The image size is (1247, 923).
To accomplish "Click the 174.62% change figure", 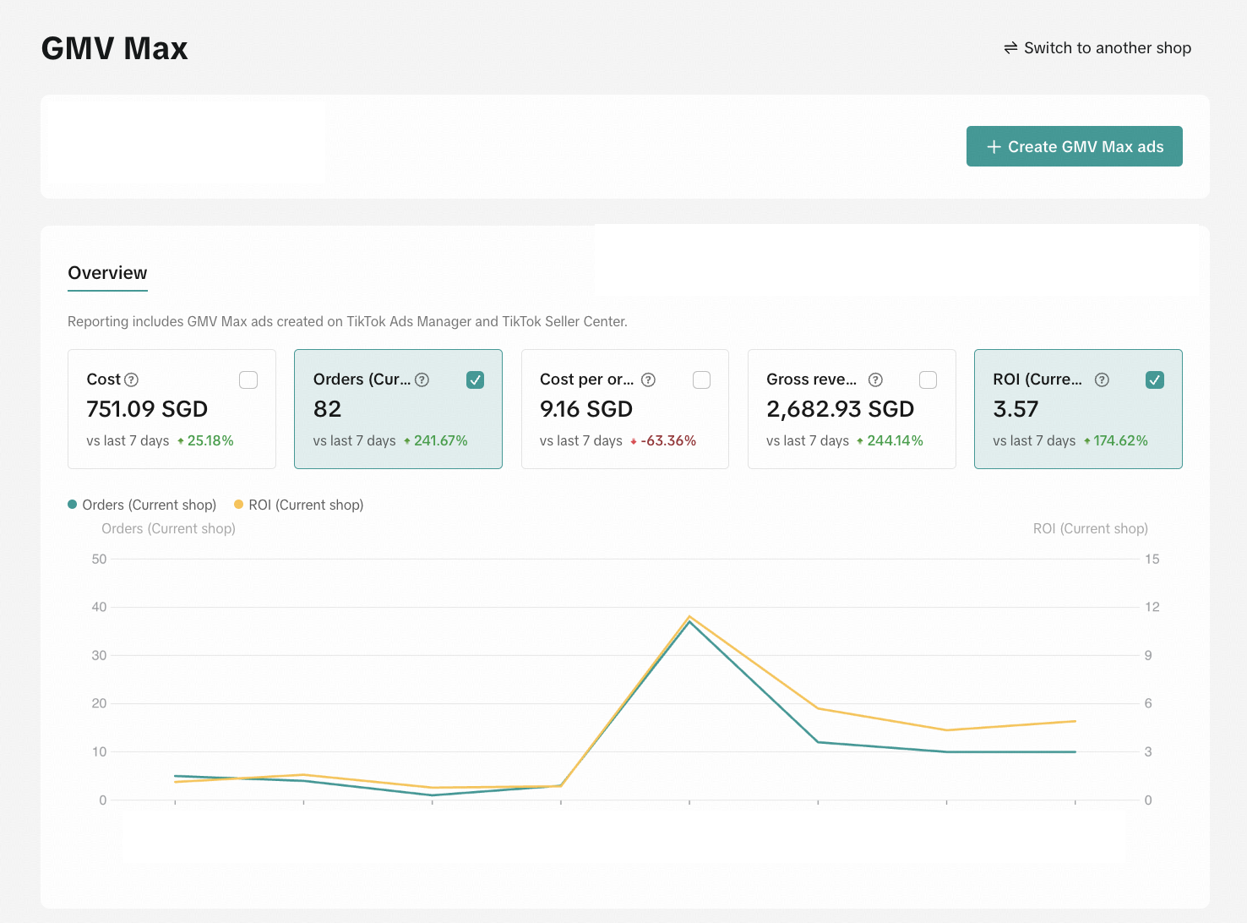I will 1121,441.
